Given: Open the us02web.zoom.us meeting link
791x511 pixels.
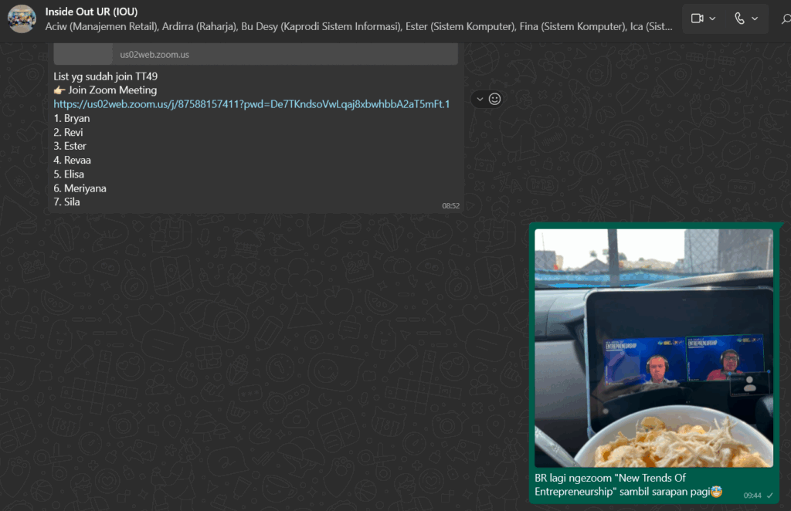Looking at the screenshot, I should tap(251, 104).
